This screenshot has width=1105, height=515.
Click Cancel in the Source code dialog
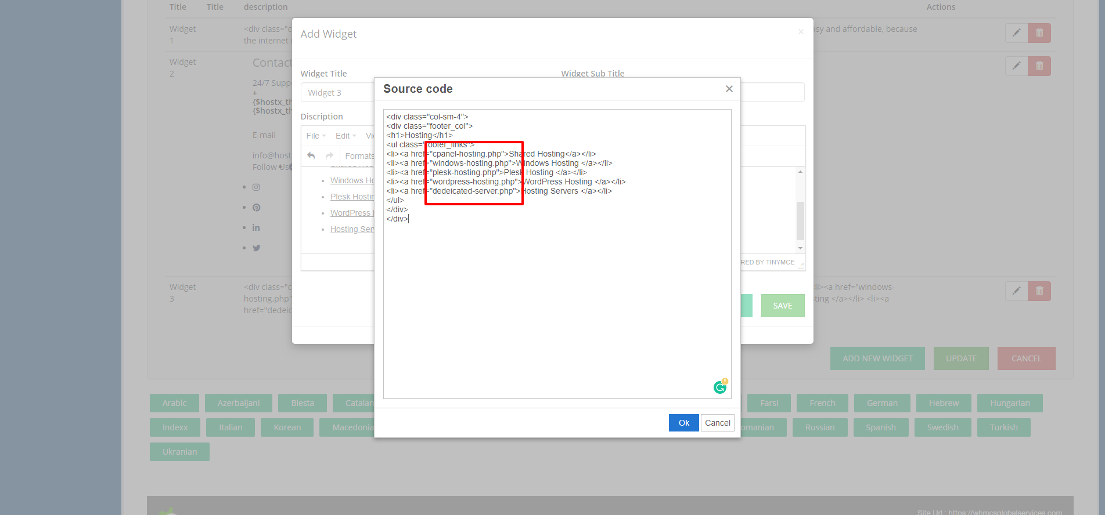coord(717,423)
